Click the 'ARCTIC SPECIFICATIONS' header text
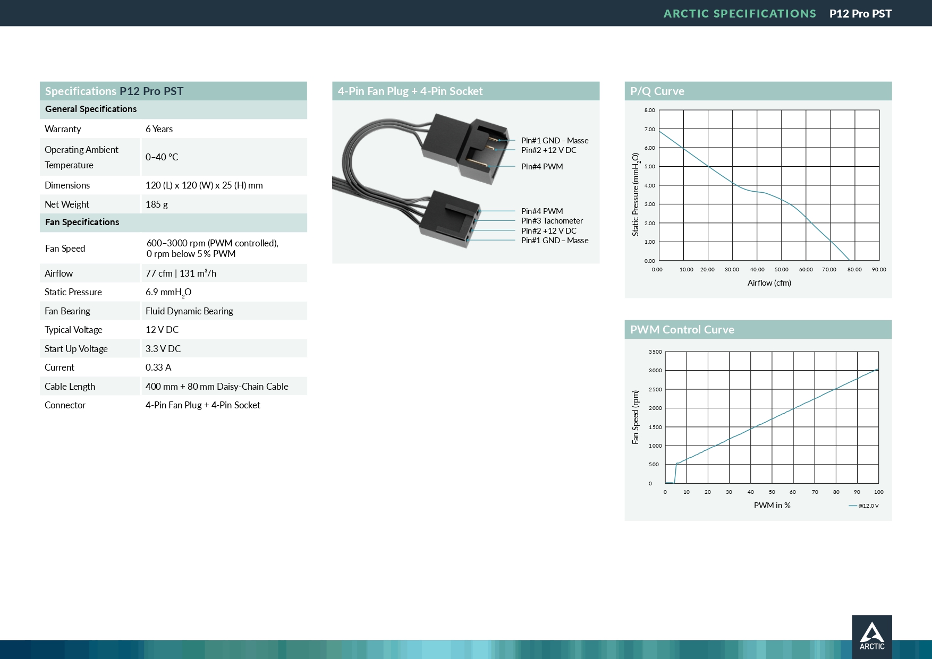 pyautogui.click(x=740, y=14)
